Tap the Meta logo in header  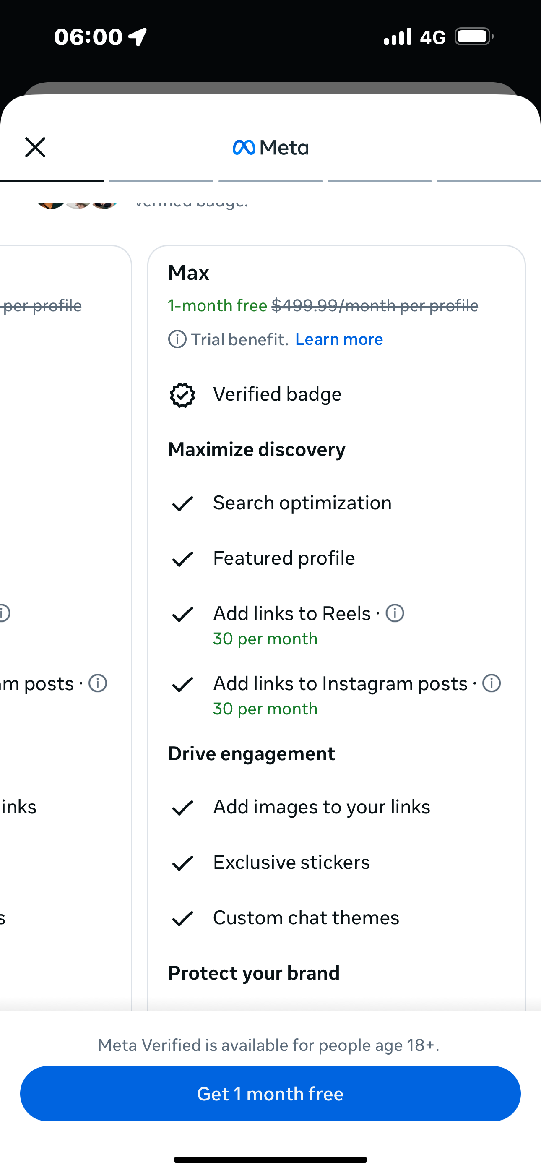270,148
